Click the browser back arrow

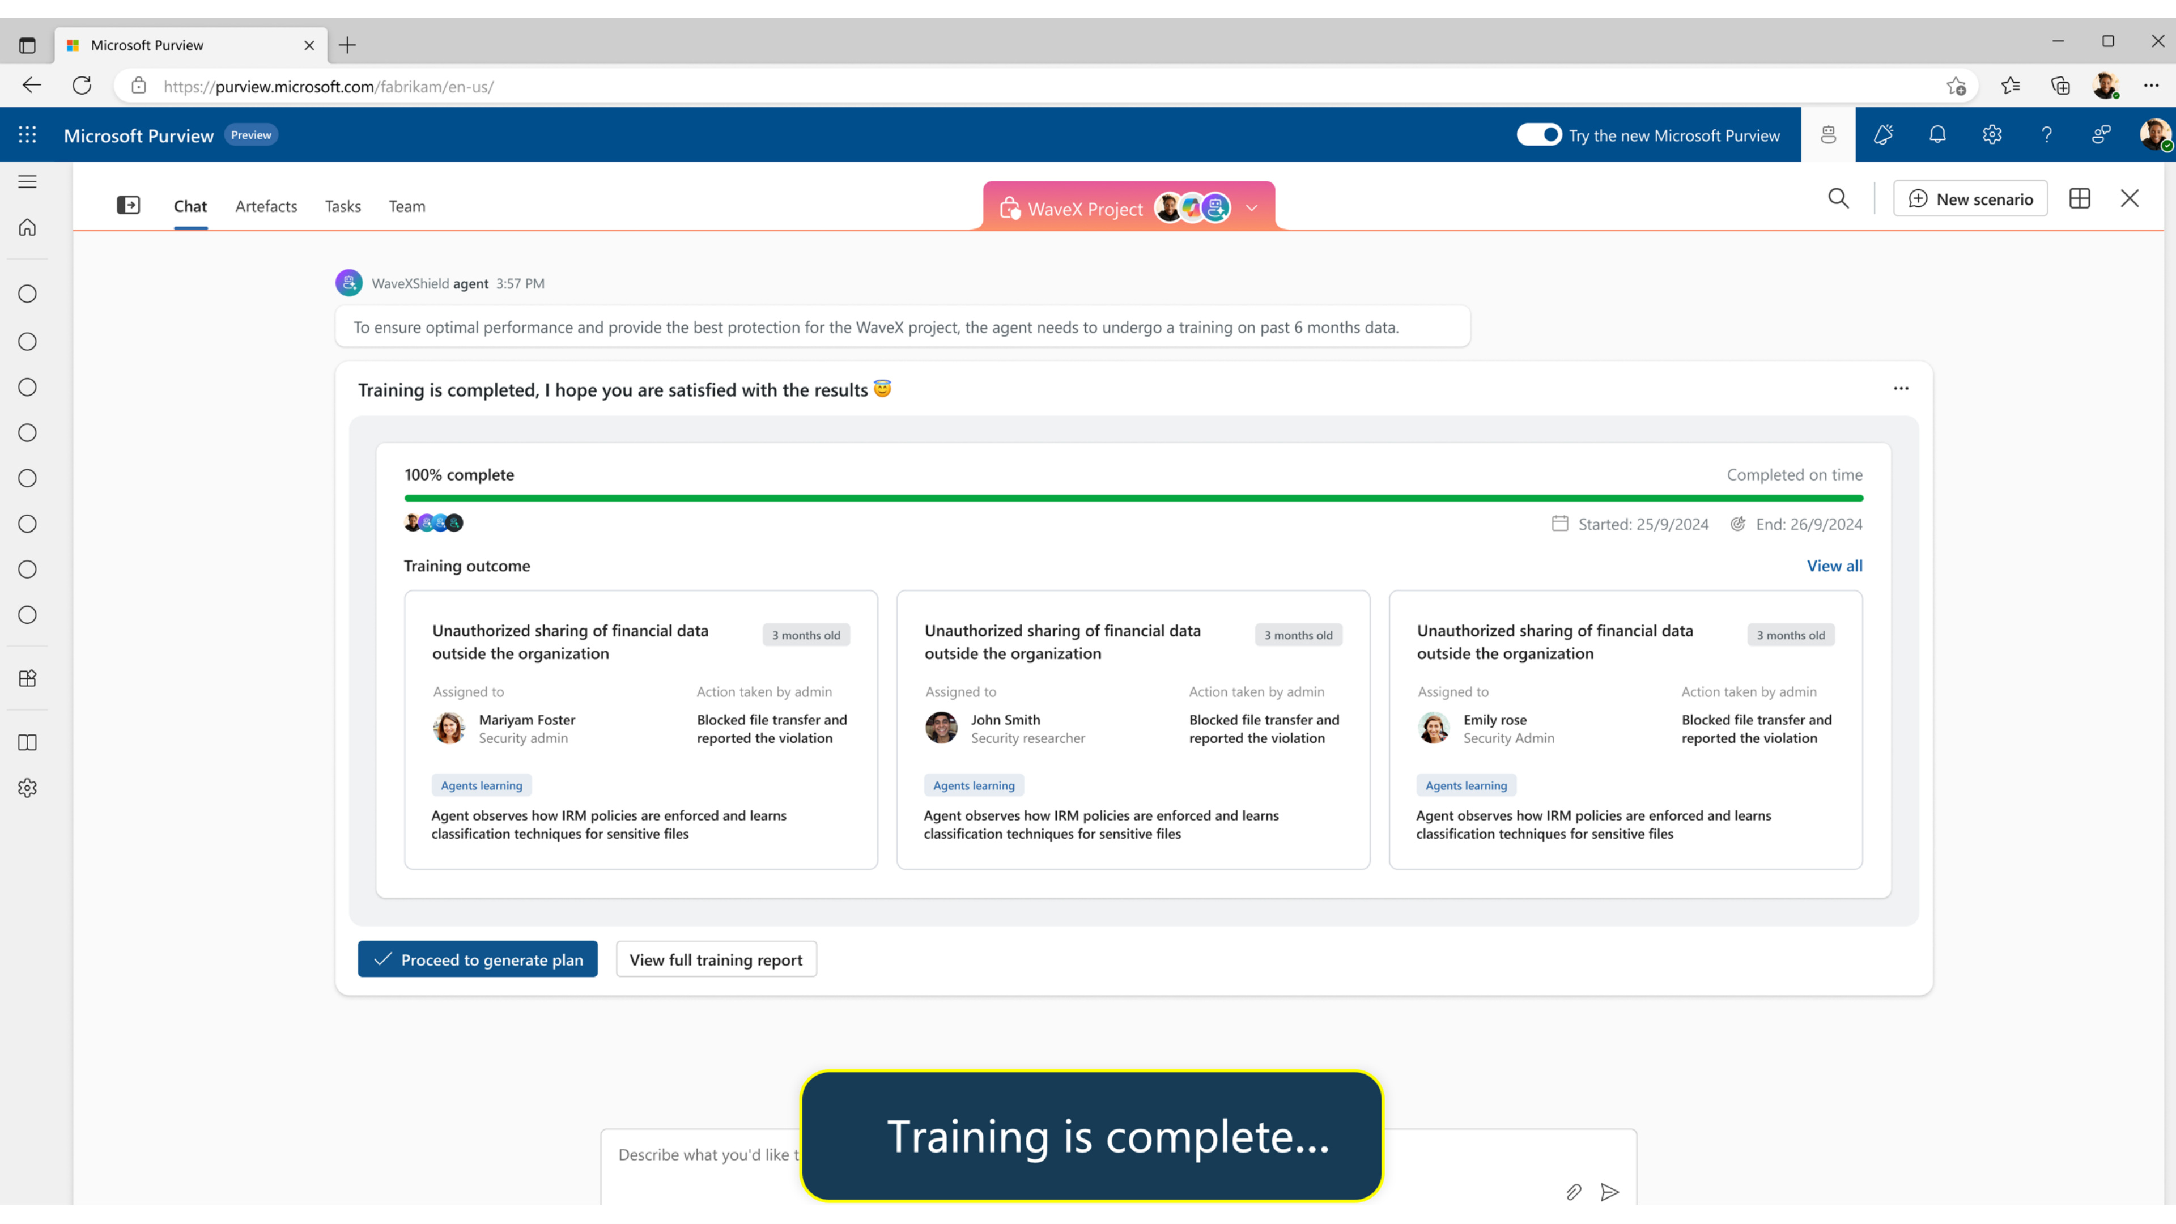click(x=31, y=86)
